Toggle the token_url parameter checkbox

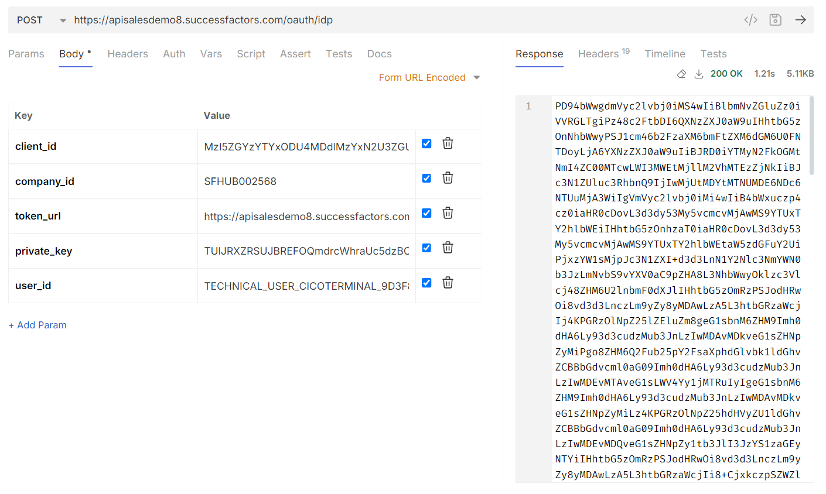pyautogui.click(x=426, y=213)
